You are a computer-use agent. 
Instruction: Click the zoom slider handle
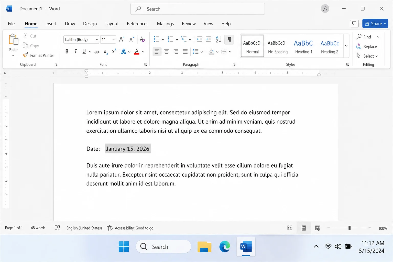pyautogui.click(x=349, y=228)
